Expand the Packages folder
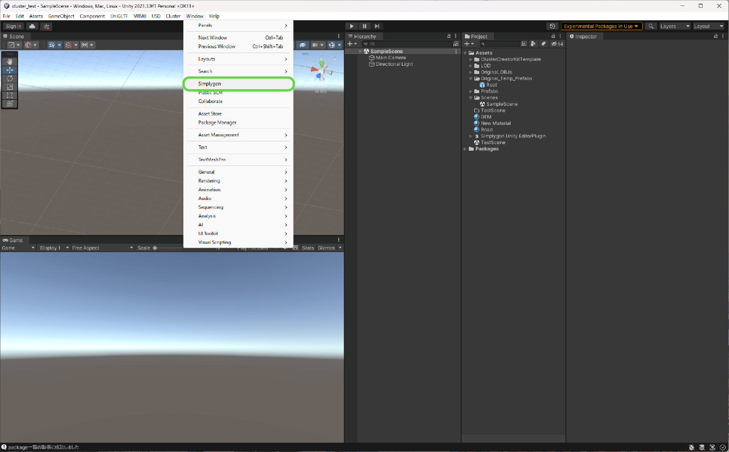Screen dimensions: 729x452 (465, 149)
